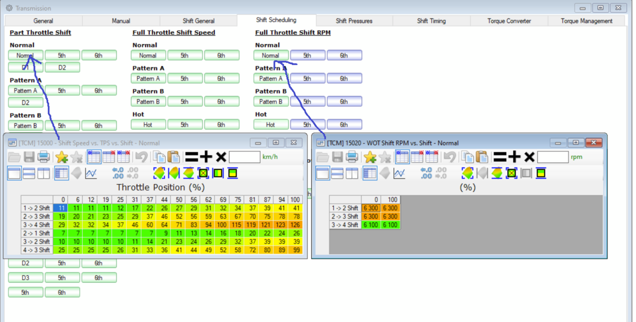
Task: Click the plus (+) icon in WOT Shift RPM window
Action: 514,157
